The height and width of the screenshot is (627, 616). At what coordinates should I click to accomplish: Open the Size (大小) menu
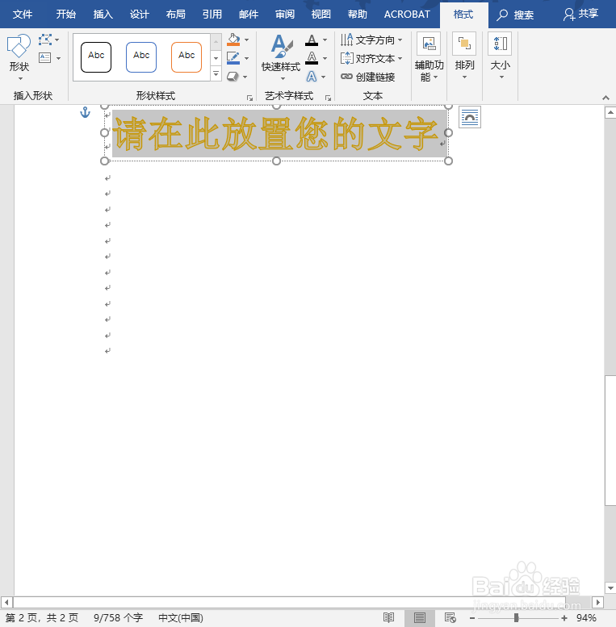(x=500, y=56)
